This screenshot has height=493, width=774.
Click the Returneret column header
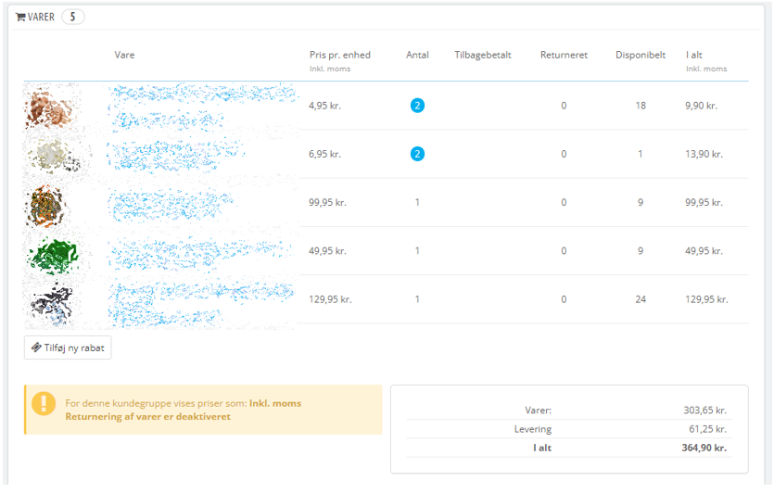tap(564, 55)
